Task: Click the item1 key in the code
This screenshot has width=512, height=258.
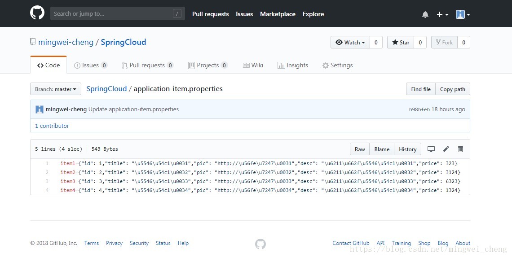Action: tap(67, 163)
